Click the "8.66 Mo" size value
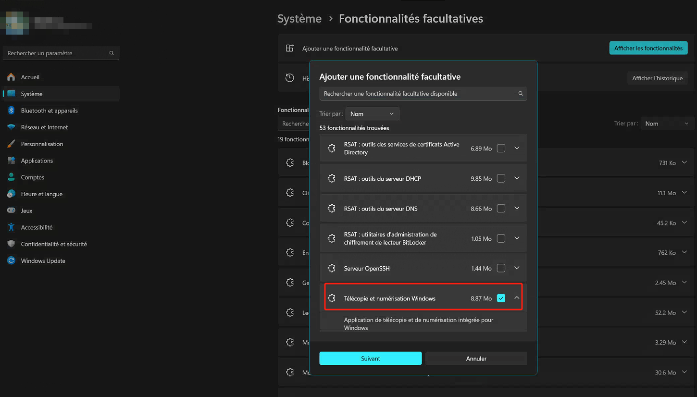Viewport: 697px width, 397px height. 481,209
